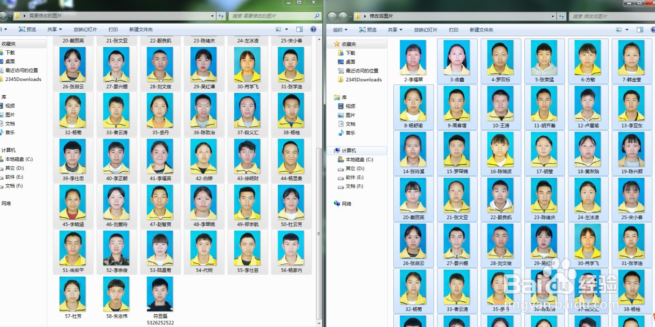Image resolution: width=655 pixels, height=327 pixels.
Task: Click 放映幻灯片 in the left window toolbar
Action: tap(85, 29)
